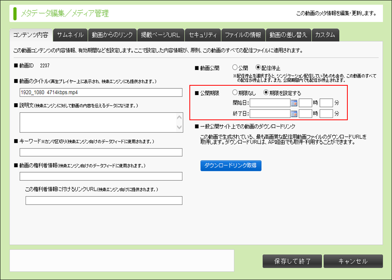
Task: Focus the 動画の権利者情報 input field
Action: pyautogui.click(x=101, y=176)
